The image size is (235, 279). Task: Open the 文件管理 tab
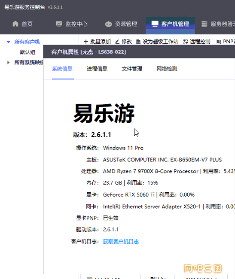coord(132,69)
